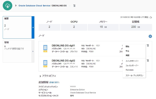Click the DBONLINE-DG-dg01 node server icon

pos(45,49)
